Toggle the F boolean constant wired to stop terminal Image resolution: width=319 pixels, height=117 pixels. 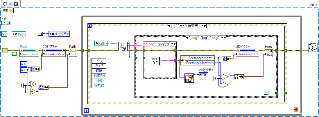click(266, 93)
